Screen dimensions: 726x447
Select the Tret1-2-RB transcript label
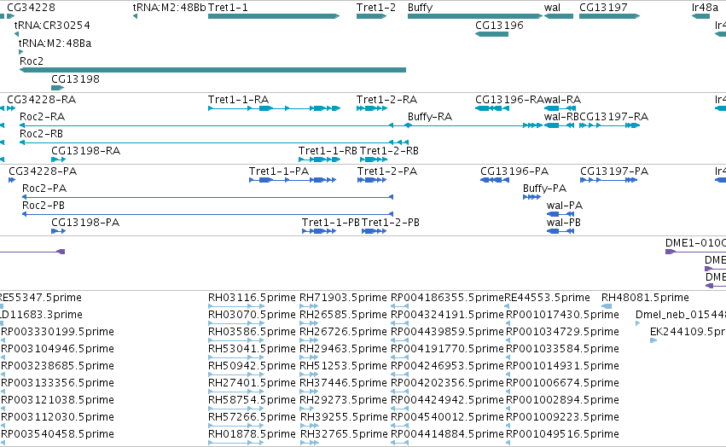pos(389,151)
